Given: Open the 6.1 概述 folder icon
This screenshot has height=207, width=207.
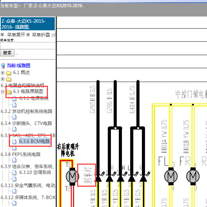Looking at the screenshot, I should coord(9,73).
